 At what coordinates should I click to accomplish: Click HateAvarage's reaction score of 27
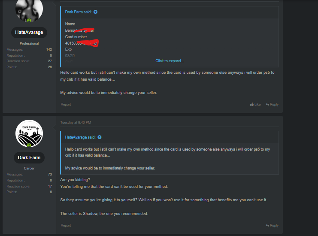pos(50,61)
